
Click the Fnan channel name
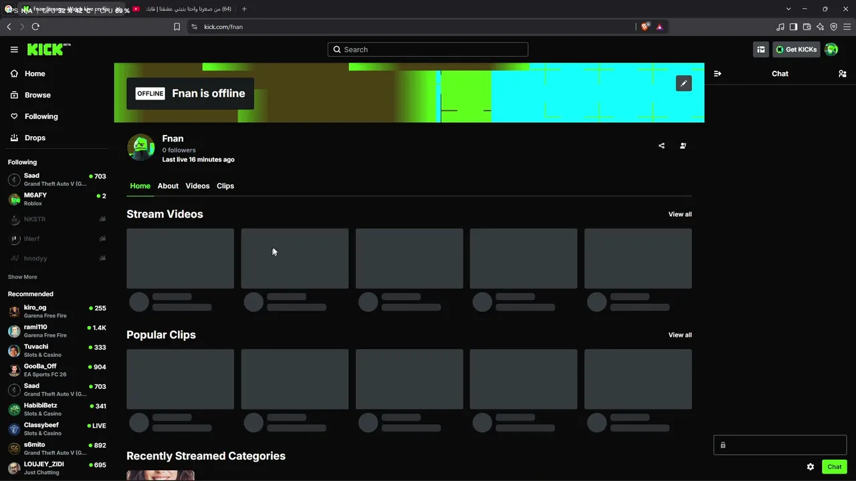point(173,138)
